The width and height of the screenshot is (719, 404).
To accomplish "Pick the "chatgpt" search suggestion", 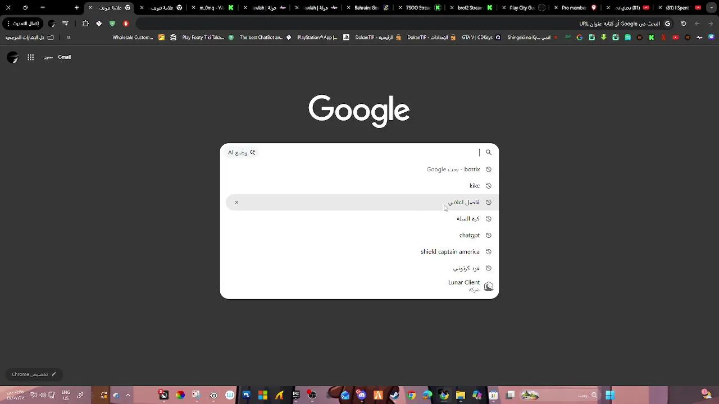I will coord(359,235).
